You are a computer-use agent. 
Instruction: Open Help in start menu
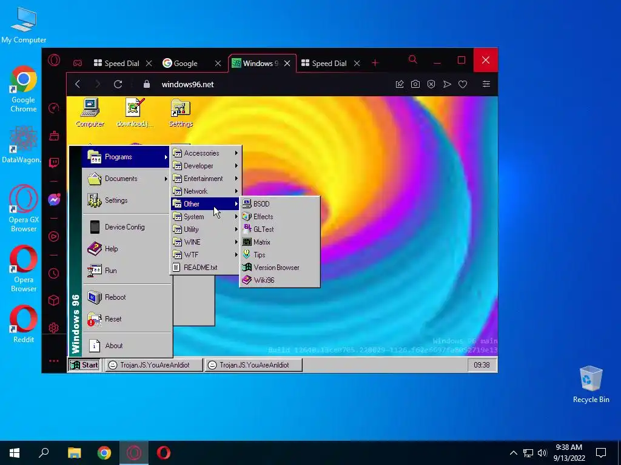point(126,249)
